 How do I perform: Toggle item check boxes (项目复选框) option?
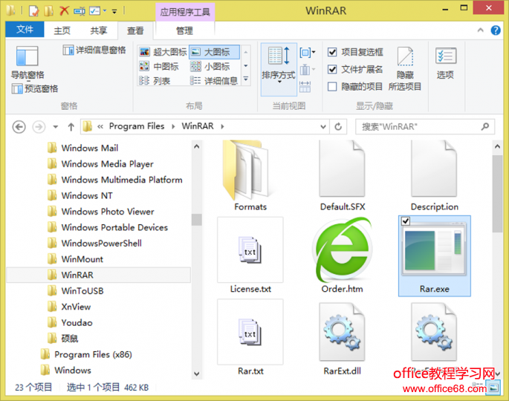[355, 52]
